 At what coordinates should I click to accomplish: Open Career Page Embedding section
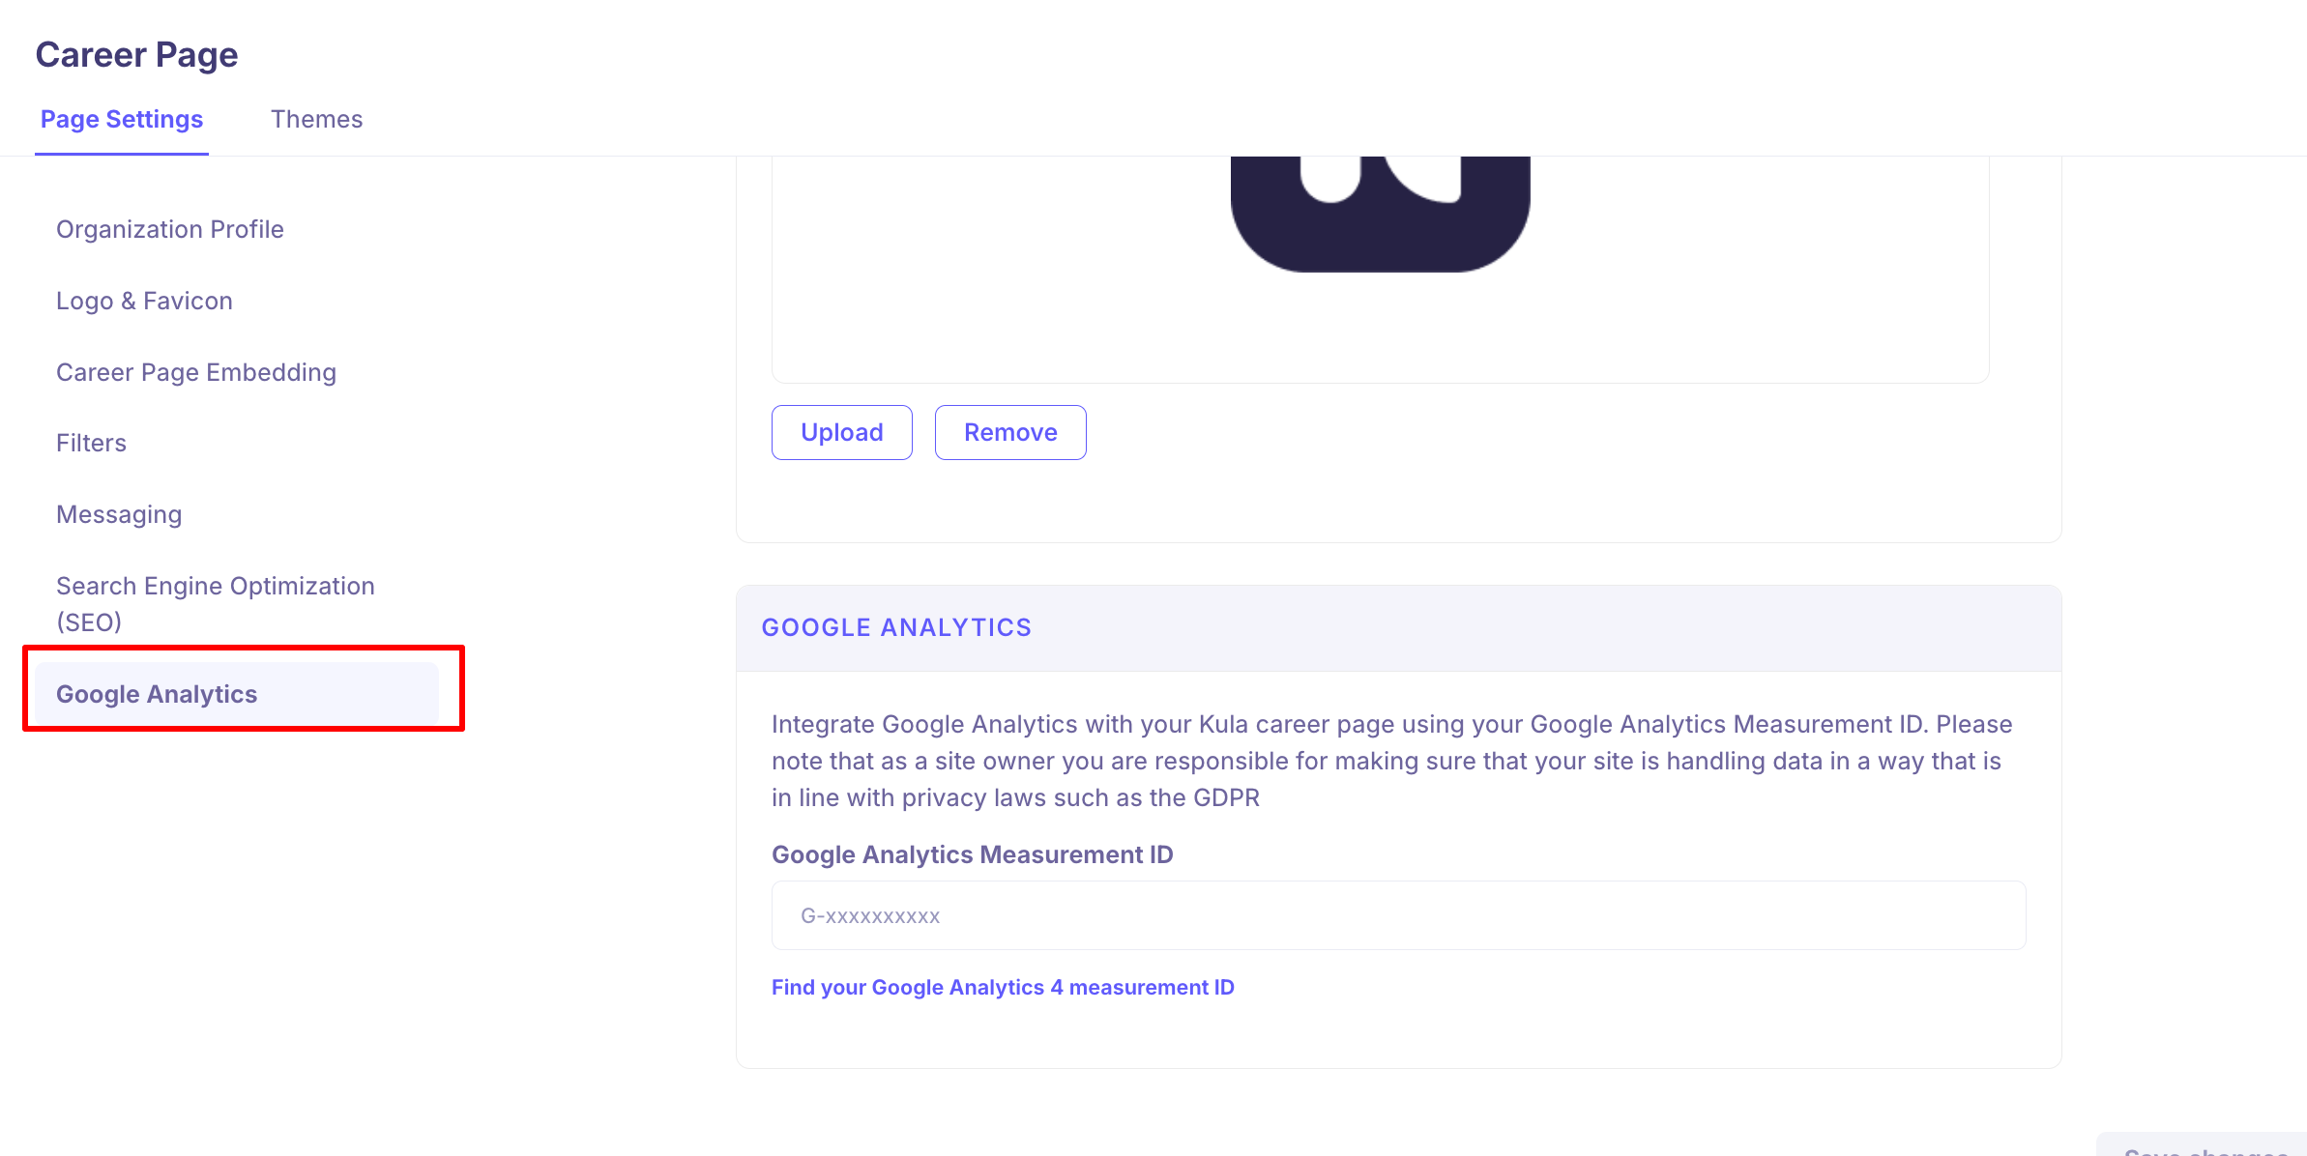[196, 372]
